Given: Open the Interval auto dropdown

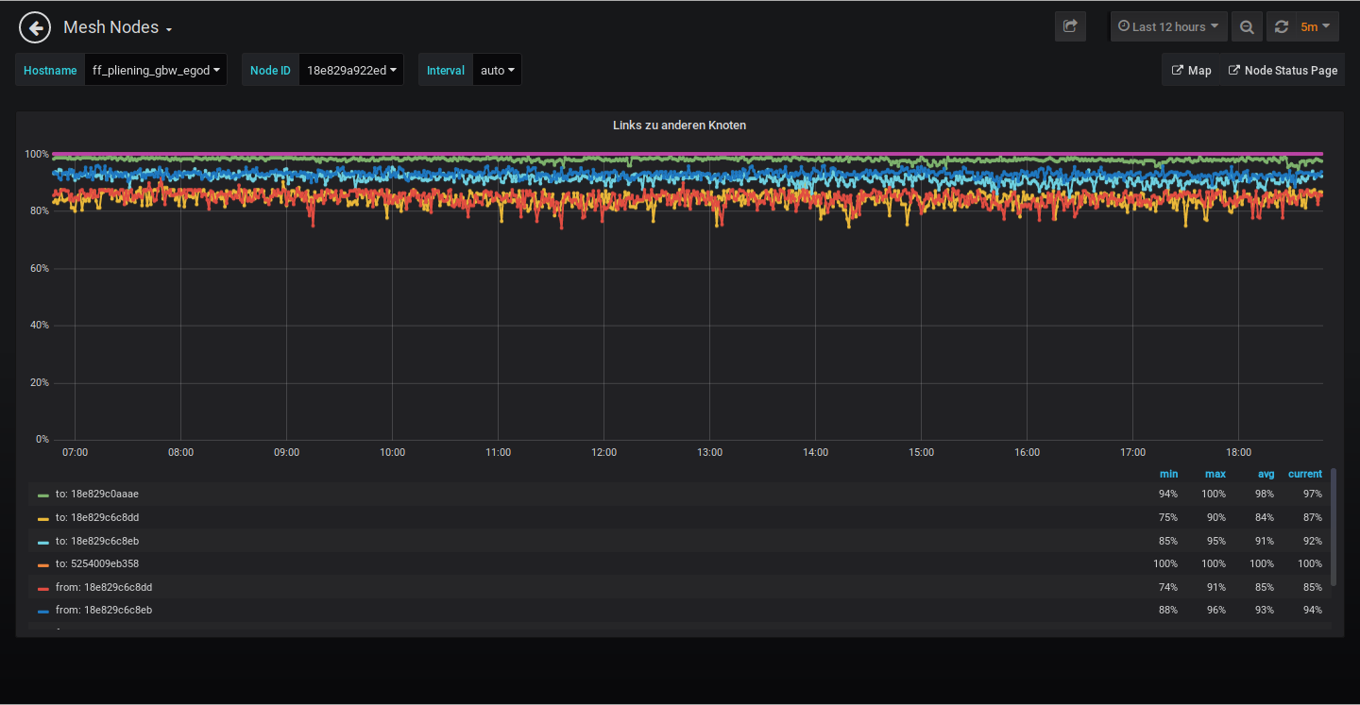Looking at the screenshot, I should (x=497, y=70).
